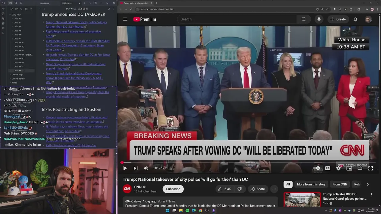Toggle autoplay switch in player
The image size is (381, 214).
pyautogui.click(x=317, y=168)
